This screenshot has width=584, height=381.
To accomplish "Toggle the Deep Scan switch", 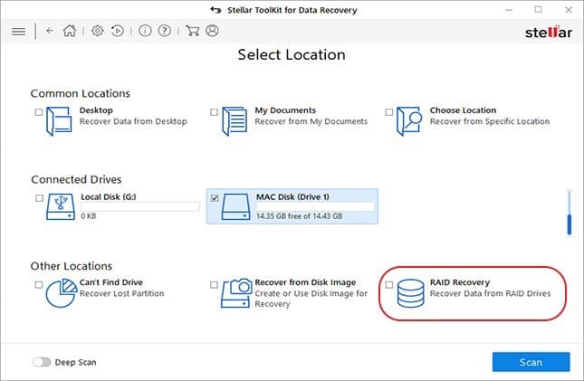I will coord(42,362).
